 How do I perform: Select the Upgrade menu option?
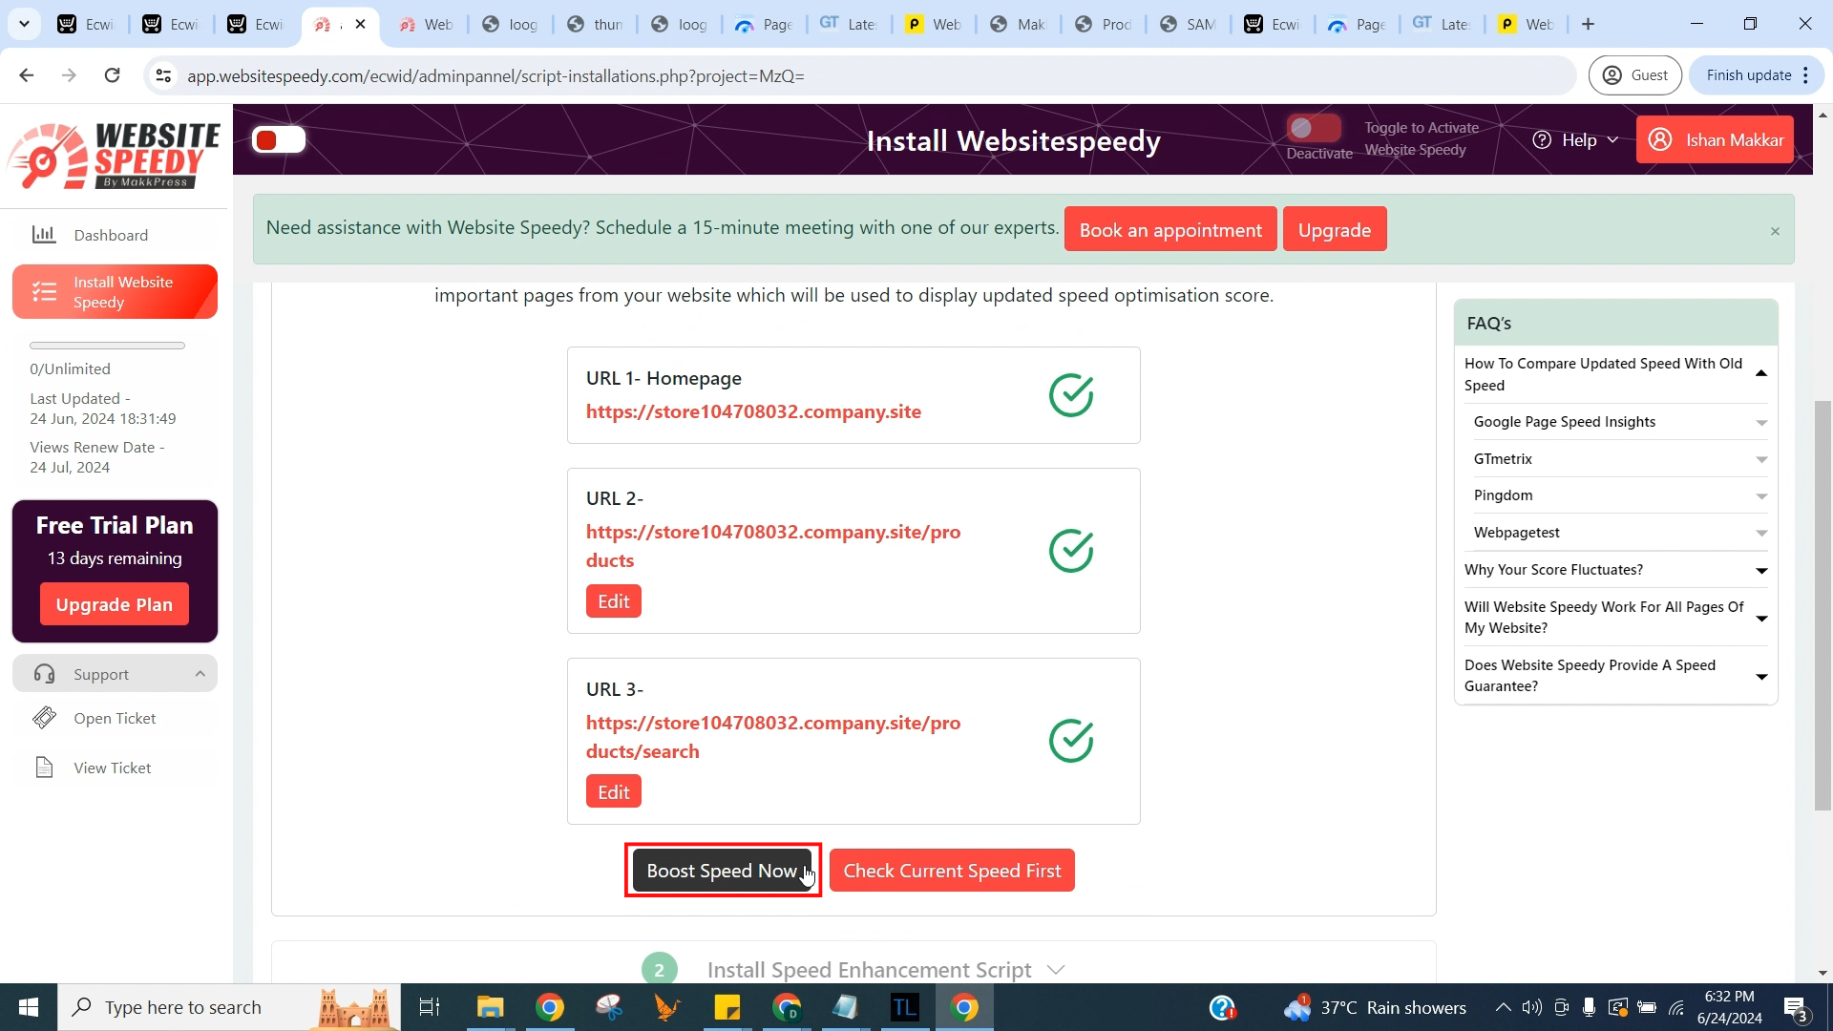point(1336,229)
